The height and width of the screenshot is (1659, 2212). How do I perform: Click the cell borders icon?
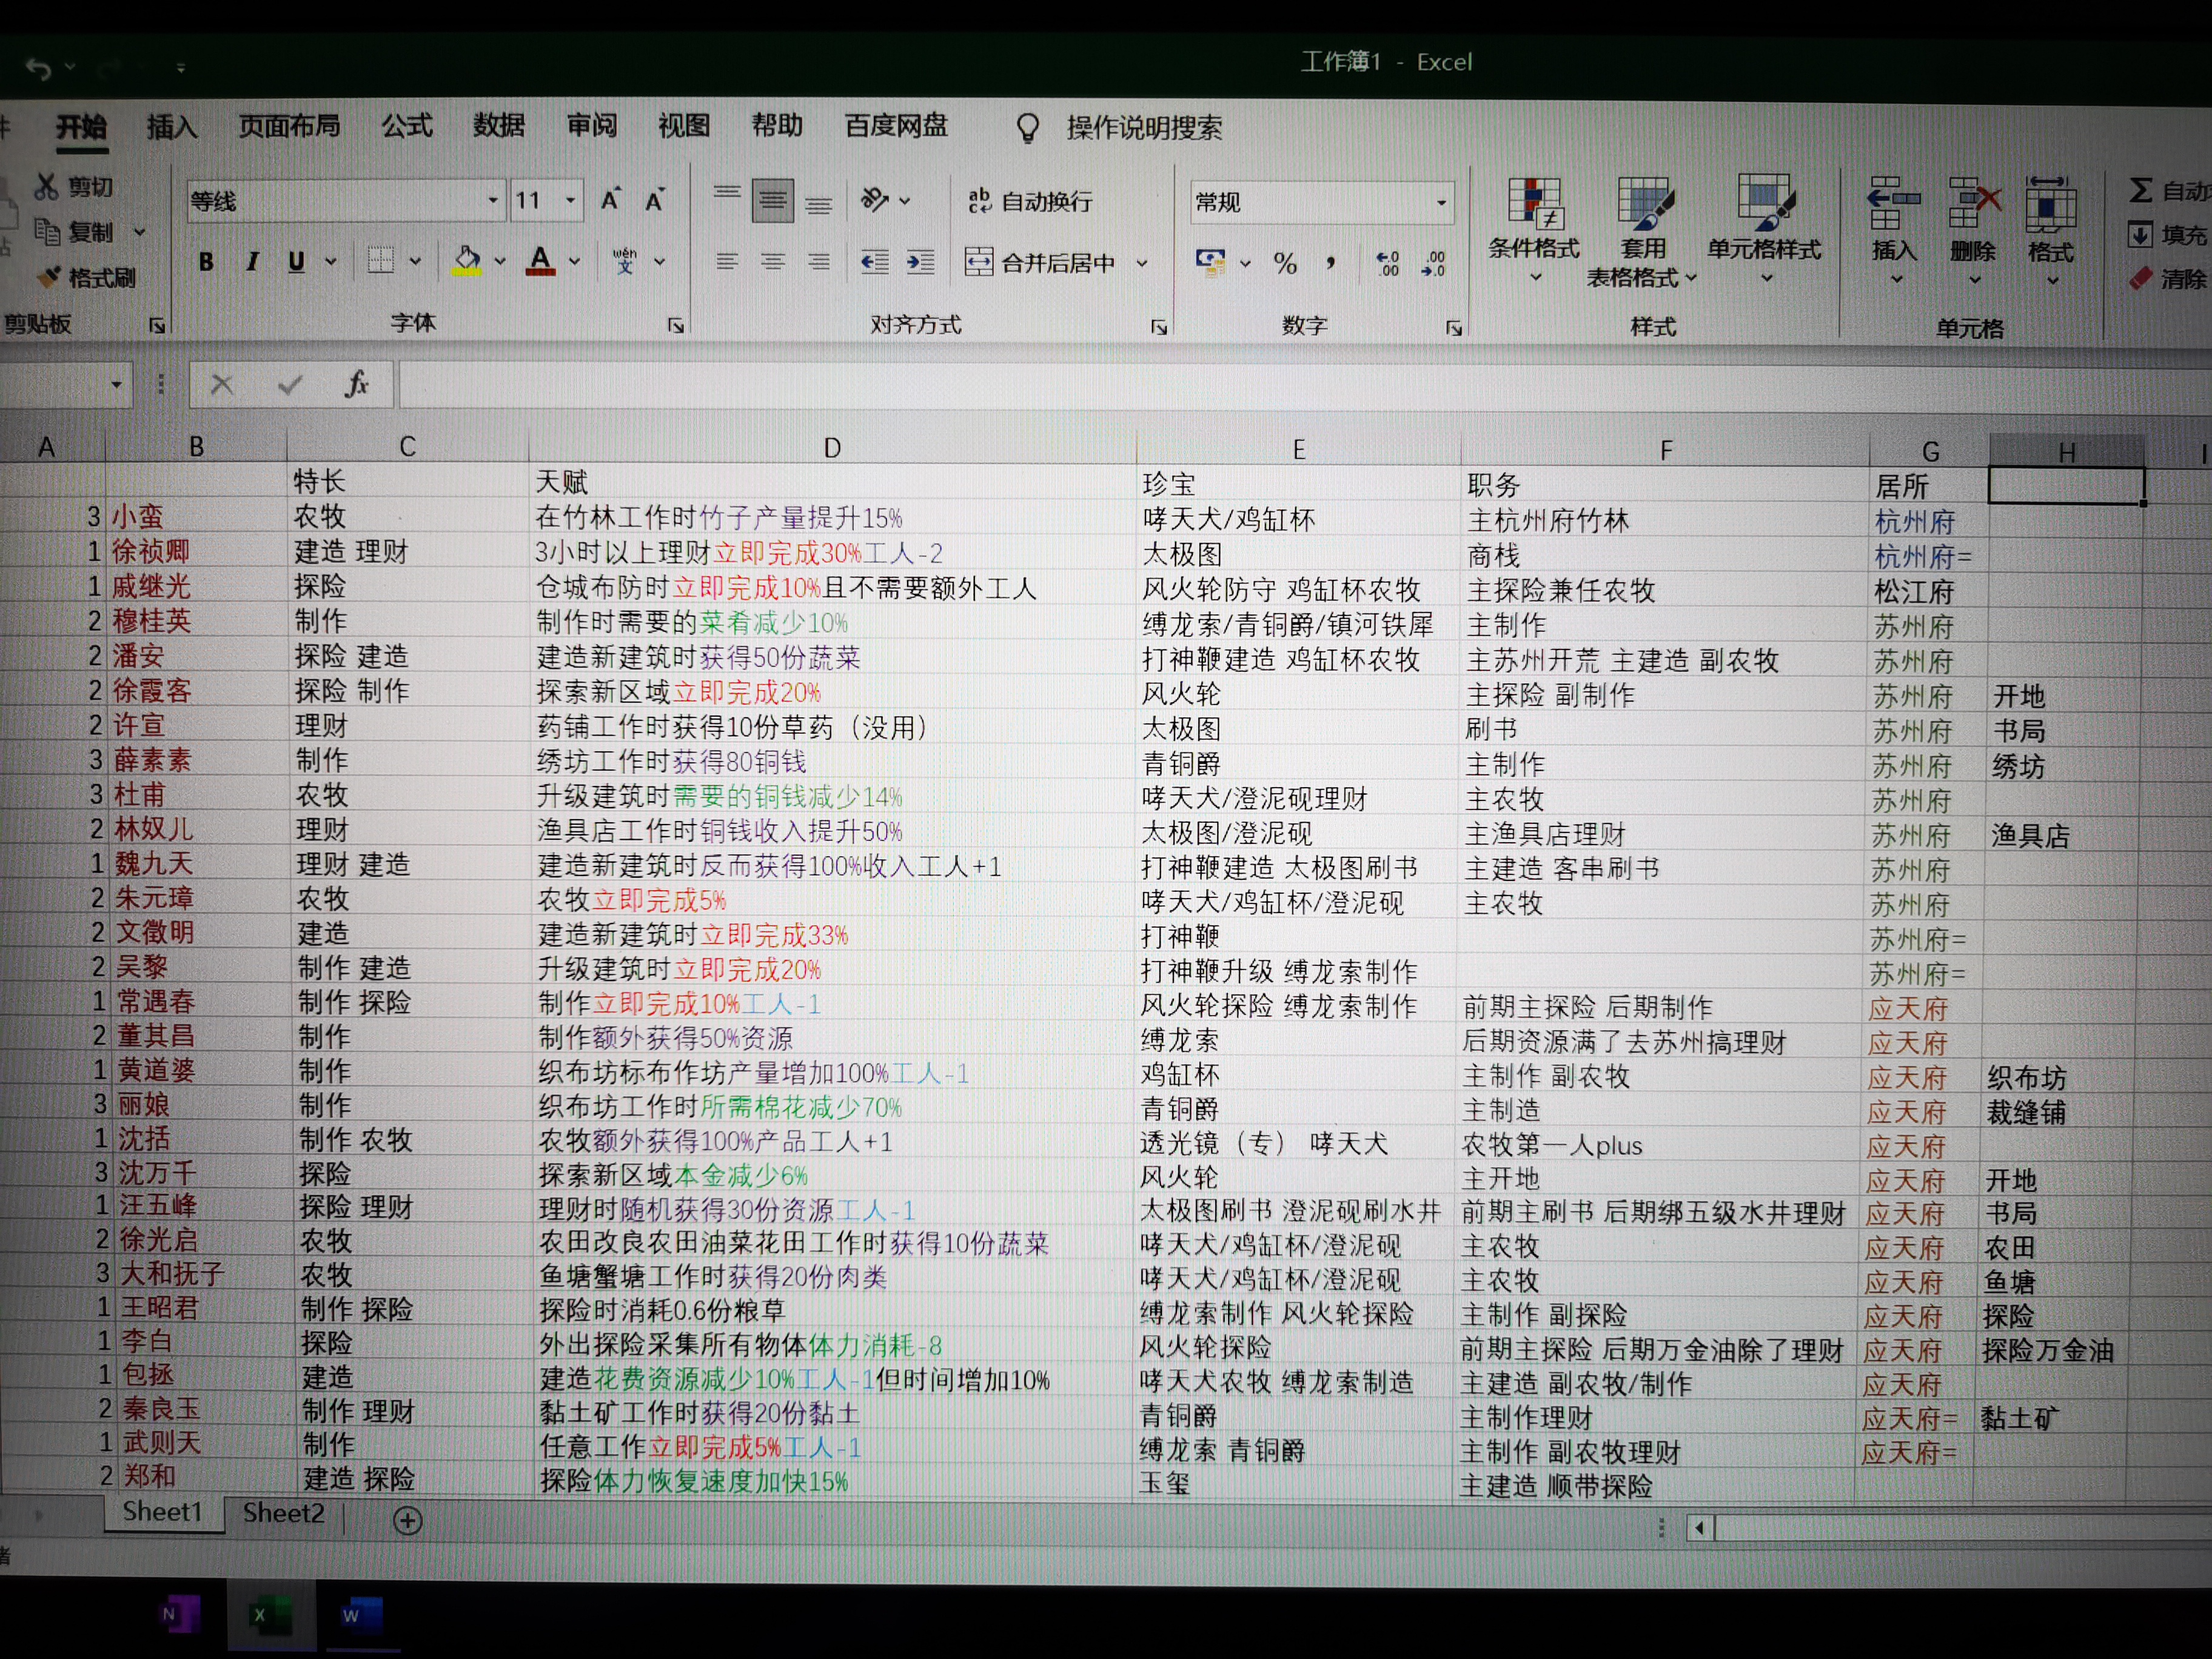[381, 261]
